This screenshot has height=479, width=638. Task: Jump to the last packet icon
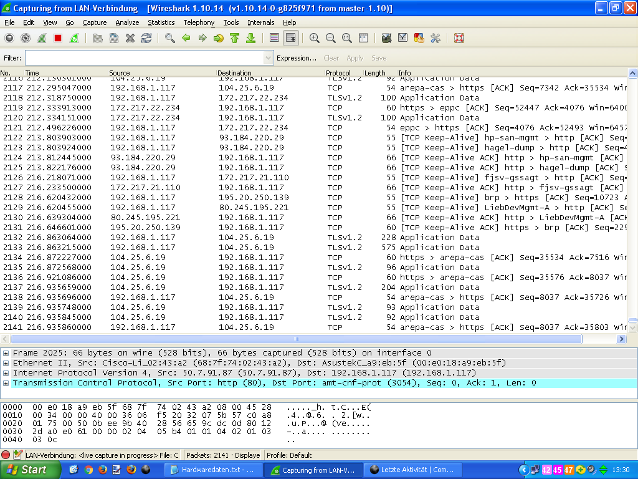tap(251, 38)
